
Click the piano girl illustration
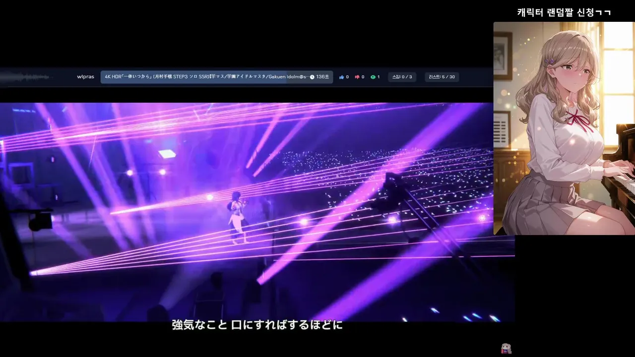(x=564, y=128)
